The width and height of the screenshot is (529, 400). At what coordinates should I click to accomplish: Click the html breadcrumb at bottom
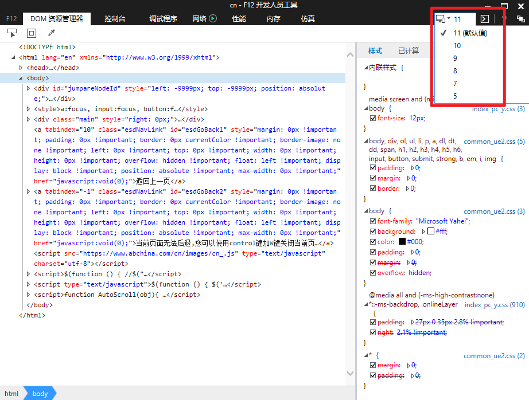coord(11,394)
